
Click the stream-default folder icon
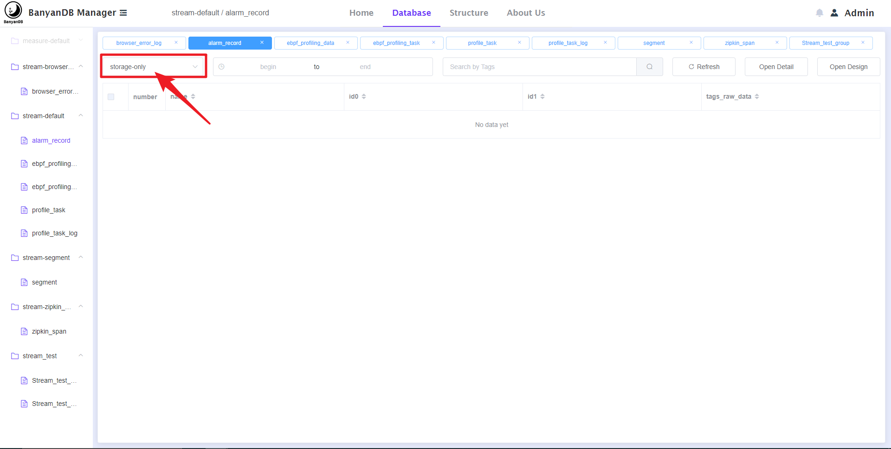click(x=15, y=116)
